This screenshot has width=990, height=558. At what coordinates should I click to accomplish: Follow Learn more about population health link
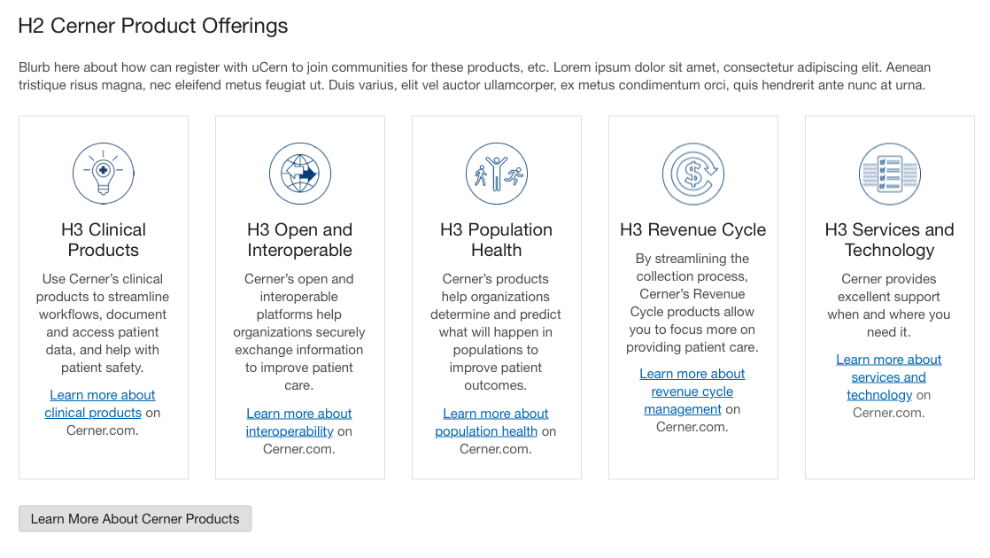pos(491,422)
